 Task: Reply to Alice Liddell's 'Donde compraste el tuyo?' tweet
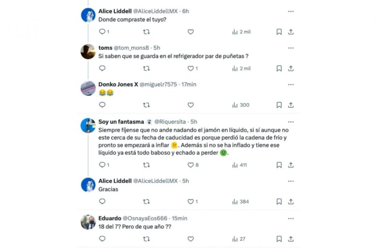[104, 32]
